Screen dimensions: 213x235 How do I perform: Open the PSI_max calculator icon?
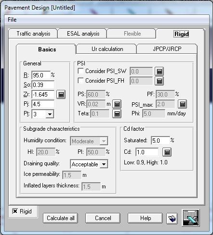pos(182,104)
